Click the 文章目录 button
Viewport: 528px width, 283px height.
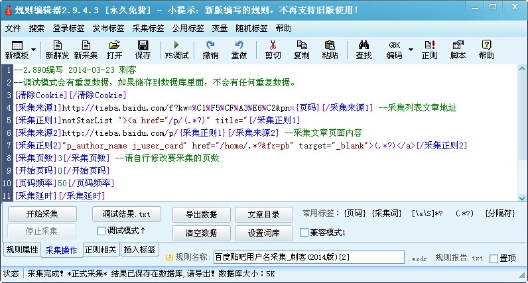pyautogui.click(x=263, y=214)
